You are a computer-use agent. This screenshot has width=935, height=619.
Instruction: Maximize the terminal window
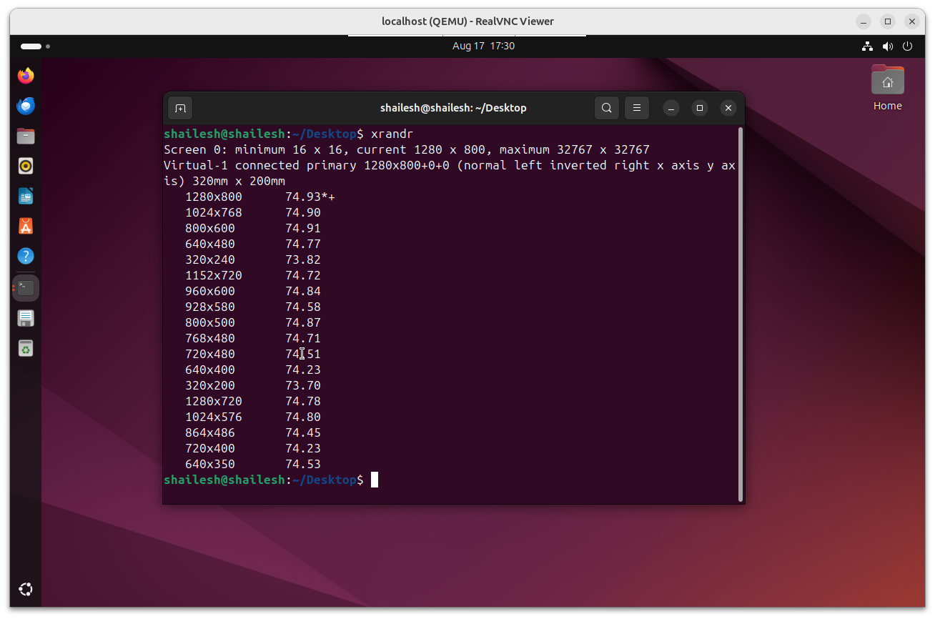pyautogui.click(x=700, y=108)
